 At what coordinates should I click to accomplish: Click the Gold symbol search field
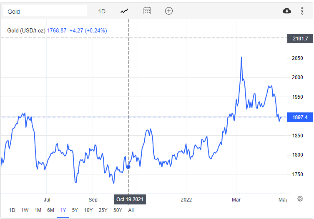(x=45, y=11)
